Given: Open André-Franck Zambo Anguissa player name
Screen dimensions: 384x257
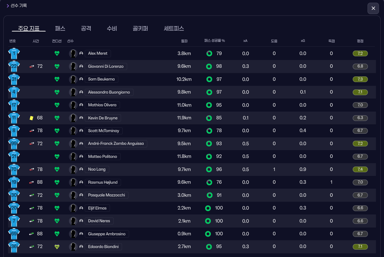Looking at the screenshot, I should pos(116,143).
